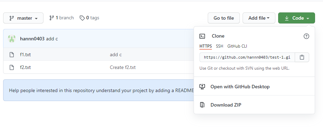
Task: Click the tag icon beside 0 tags
Action: tap(82, 18)
